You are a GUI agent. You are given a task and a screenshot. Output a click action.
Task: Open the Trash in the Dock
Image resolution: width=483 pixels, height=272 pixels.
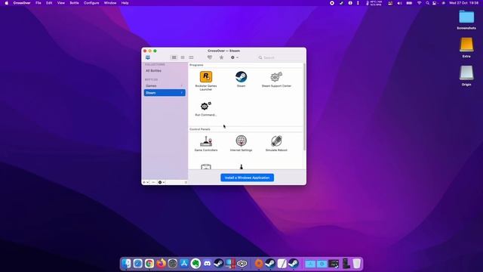click(x=356, y=264)
